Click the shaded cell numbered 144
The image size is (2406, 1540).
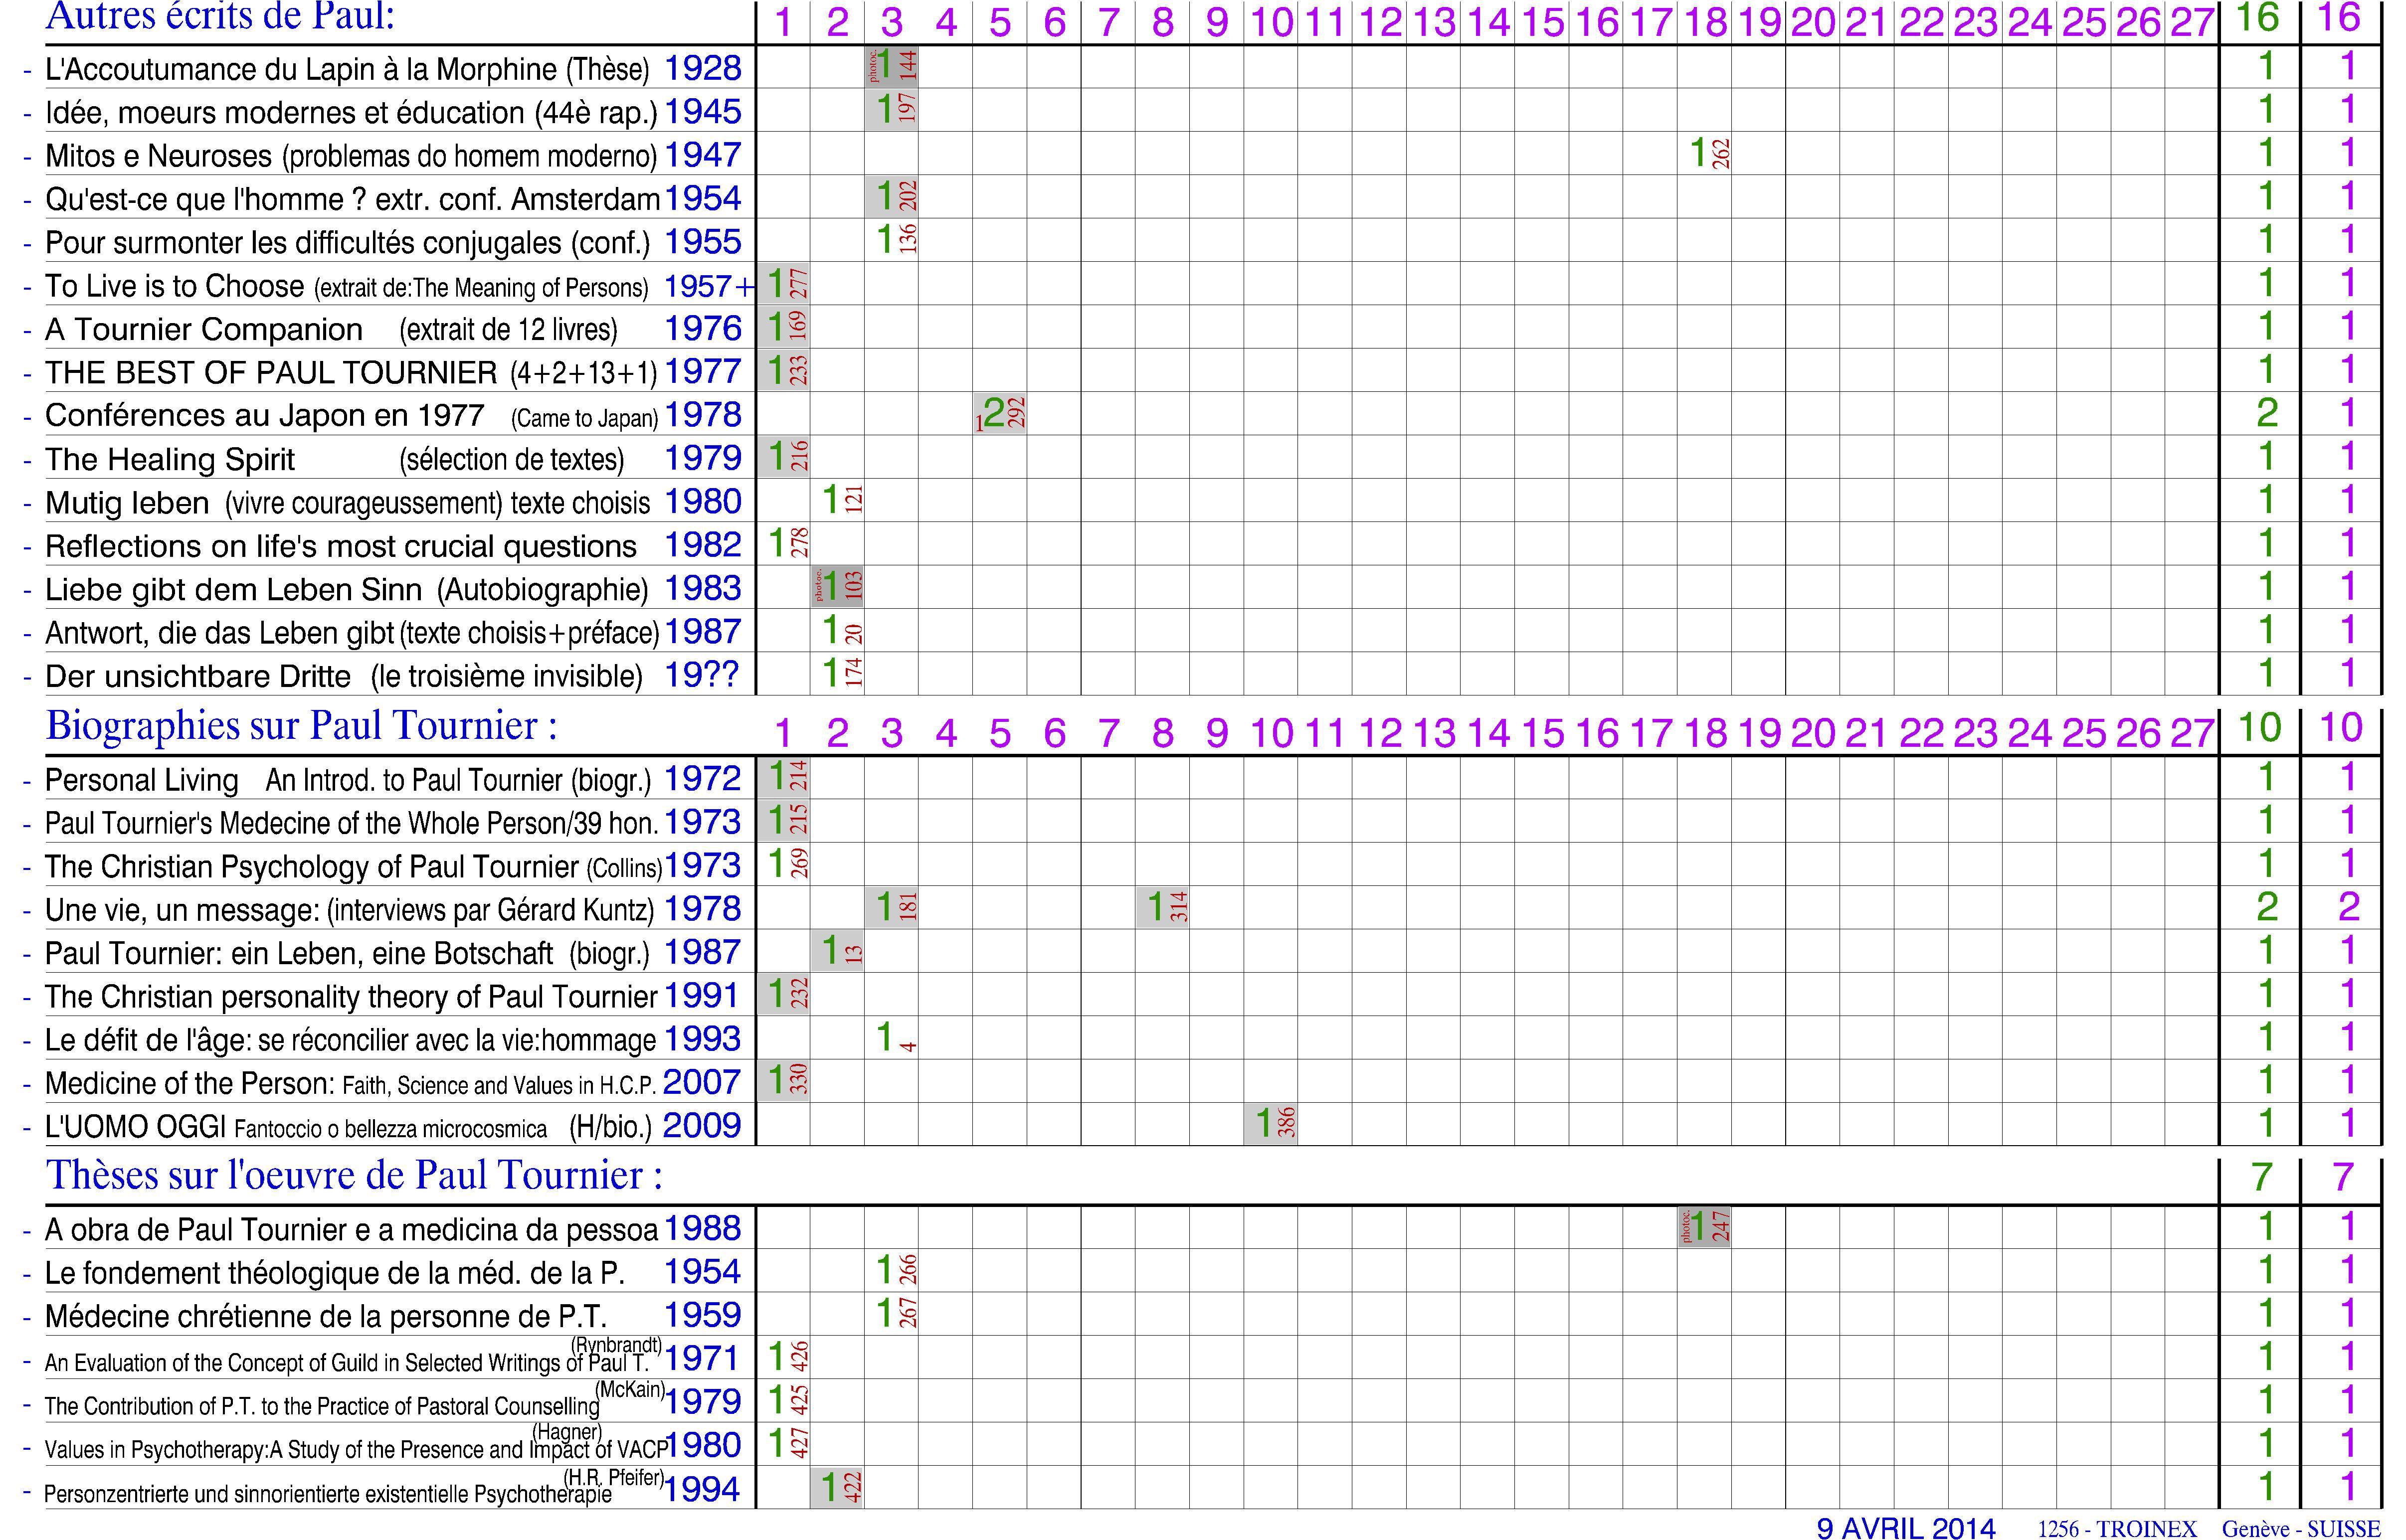pyautogui.click(x=891, y=66)
